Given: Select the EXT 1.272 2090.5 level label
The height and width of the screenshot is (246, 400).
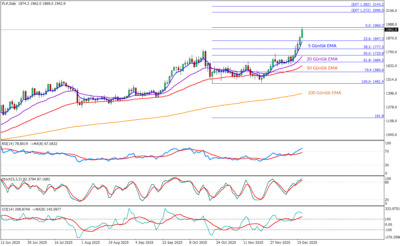Looking at the screenshot, I should click(x=367, y=10).
